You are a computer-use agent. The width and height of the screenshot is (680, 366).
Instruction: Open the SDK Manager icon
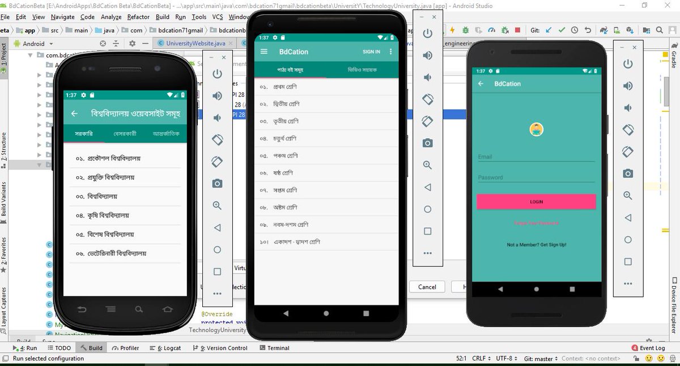(x=630, y=30)
